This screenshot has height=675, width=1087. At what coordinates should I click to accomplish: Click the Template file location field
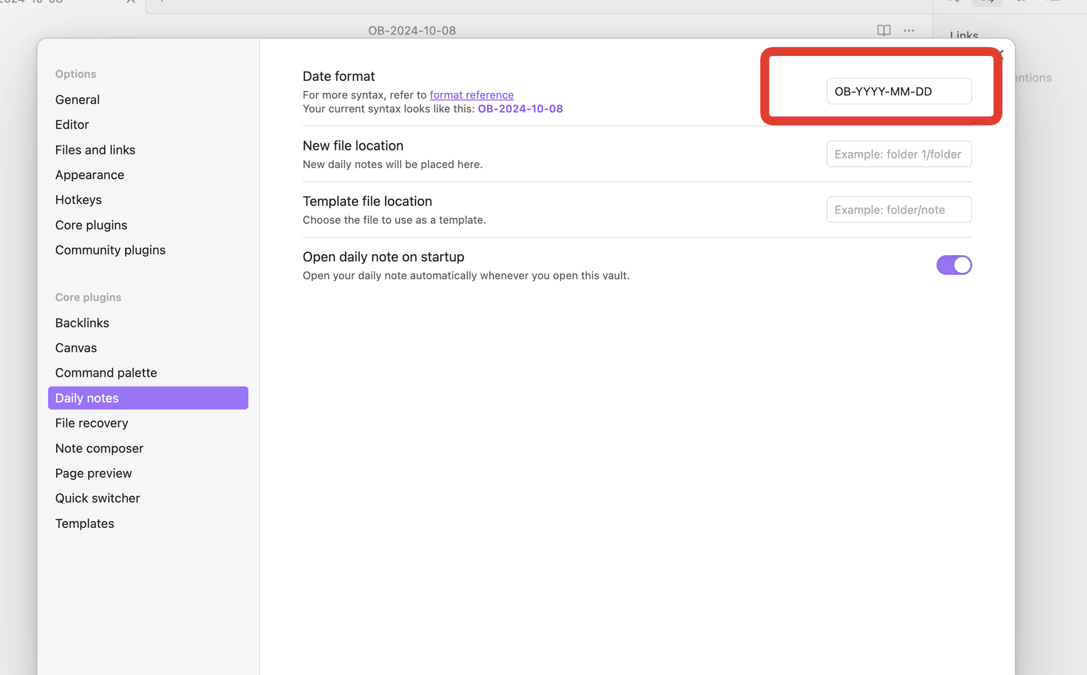pos(898,210)
